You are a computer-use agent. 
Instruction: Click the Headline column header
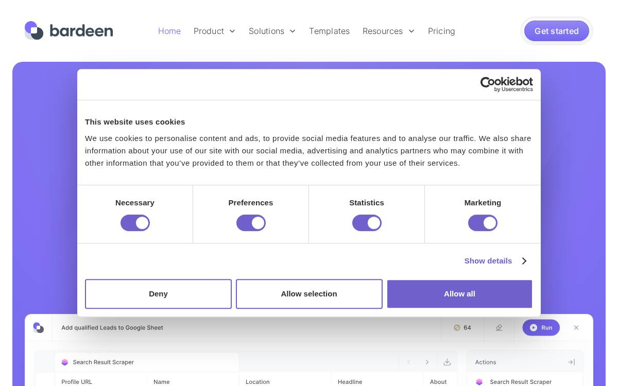350,382
